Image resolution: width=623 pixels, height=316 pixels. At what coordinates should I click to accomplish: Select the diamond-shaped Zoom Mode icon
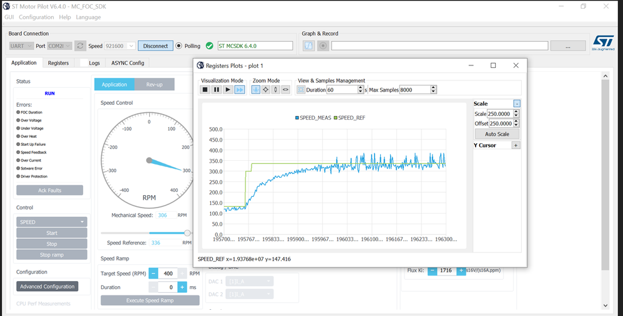[266, 90]
